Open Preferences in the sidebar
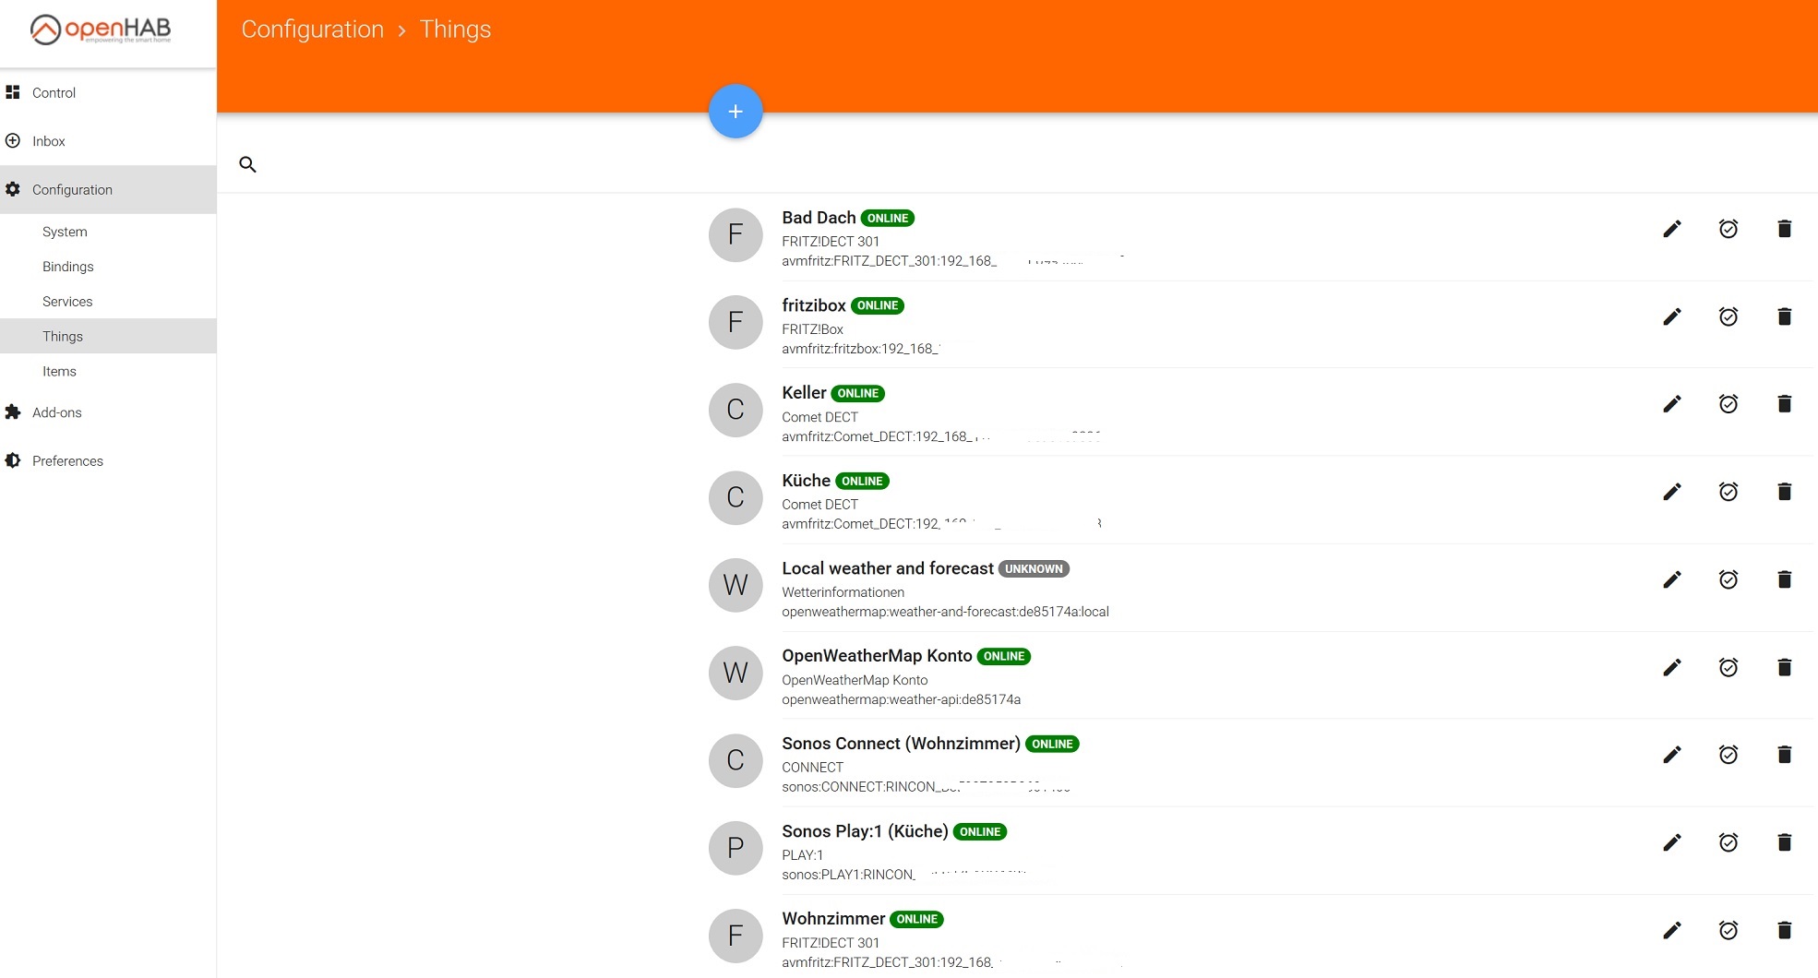The width and height of the screenshot is (1818, 978). click(x=108, y=460)
